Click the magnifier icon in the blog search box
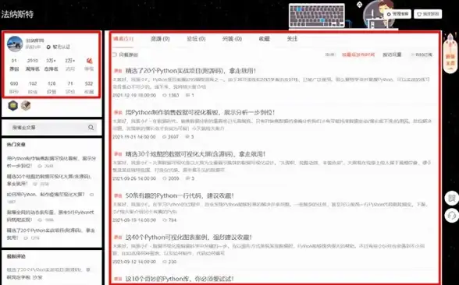The width and height of the screenshot is (459, 285). 91,128
